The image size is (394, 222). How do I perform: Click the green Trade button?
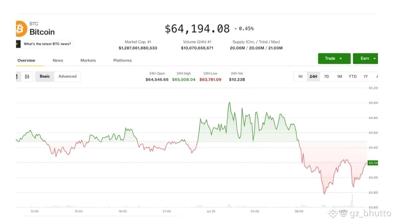(x=334, y=58)
